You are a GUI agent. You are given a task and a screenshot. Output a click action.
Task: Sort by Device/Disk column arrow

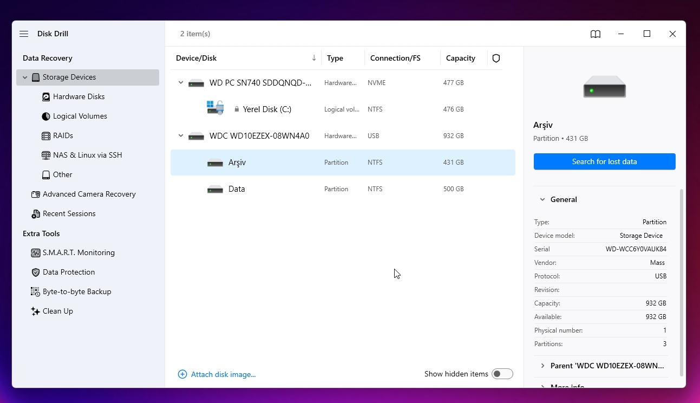(x=314, y=58)
